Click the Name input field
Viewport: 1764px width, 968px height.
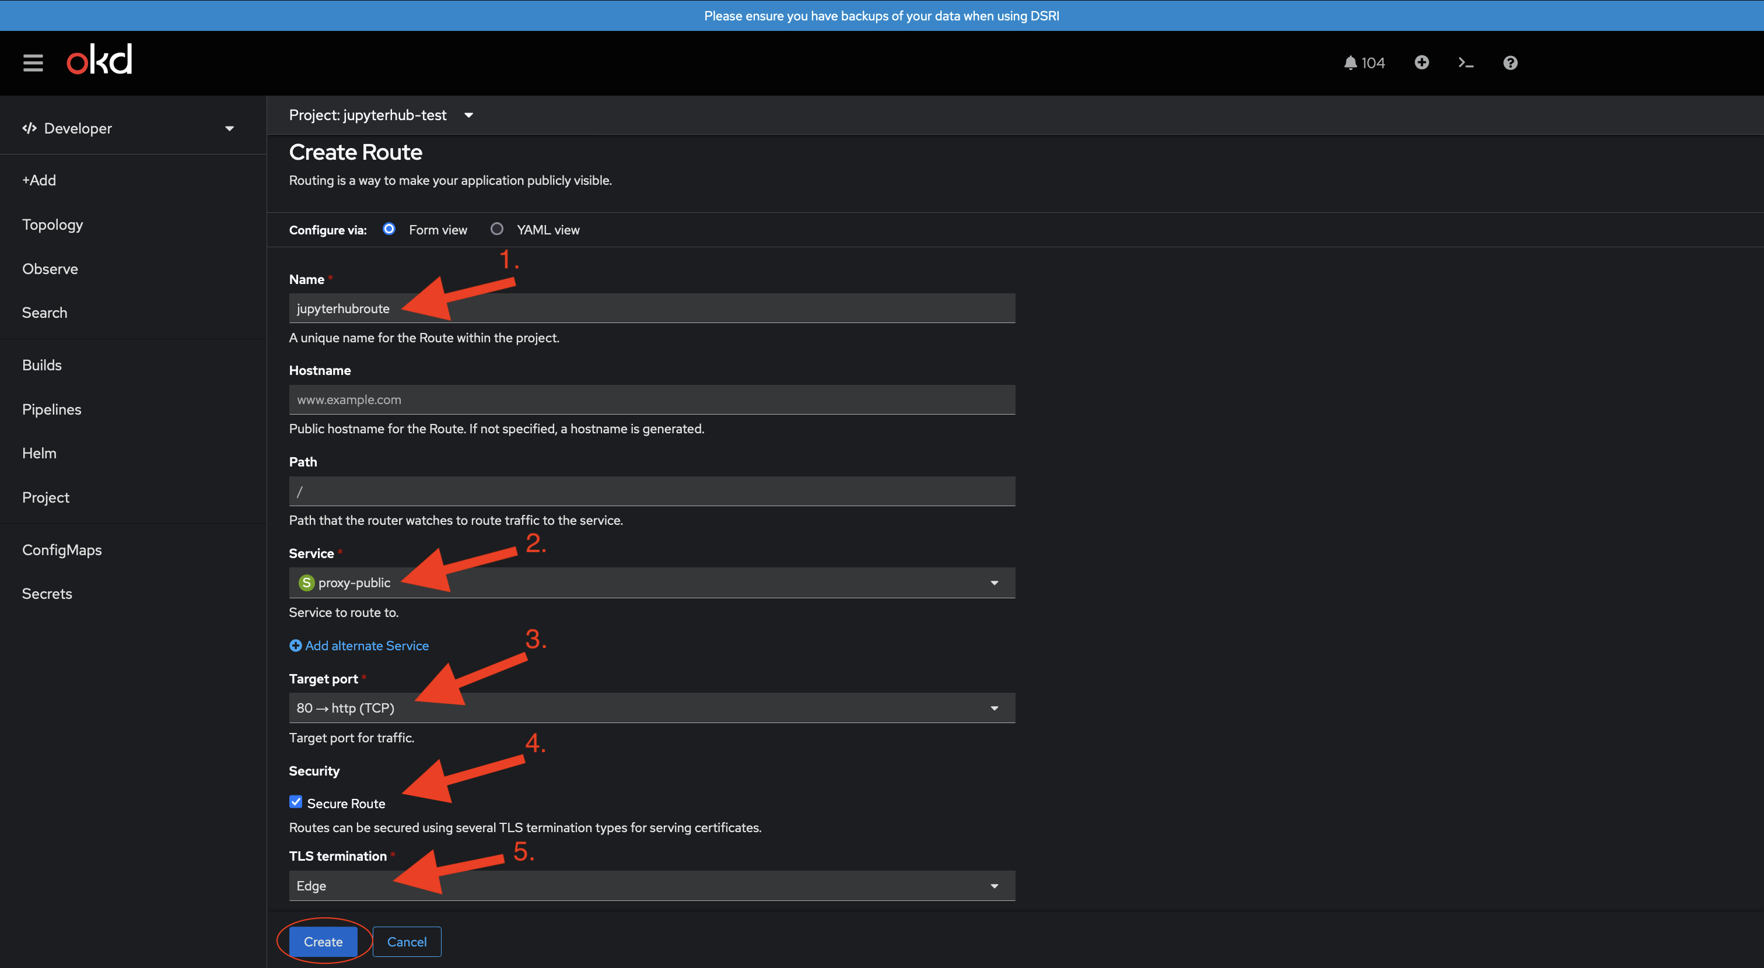[x=652, y=308]
